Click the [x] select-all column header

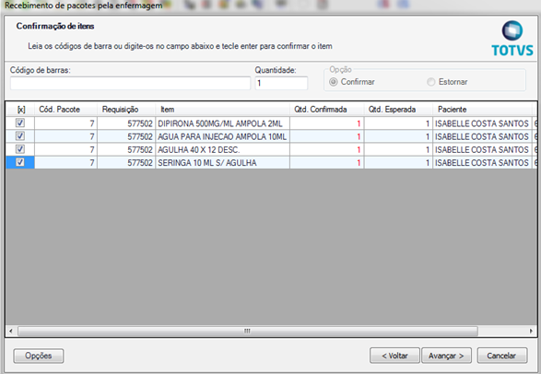pyautogui.click(x=20, y=110)
